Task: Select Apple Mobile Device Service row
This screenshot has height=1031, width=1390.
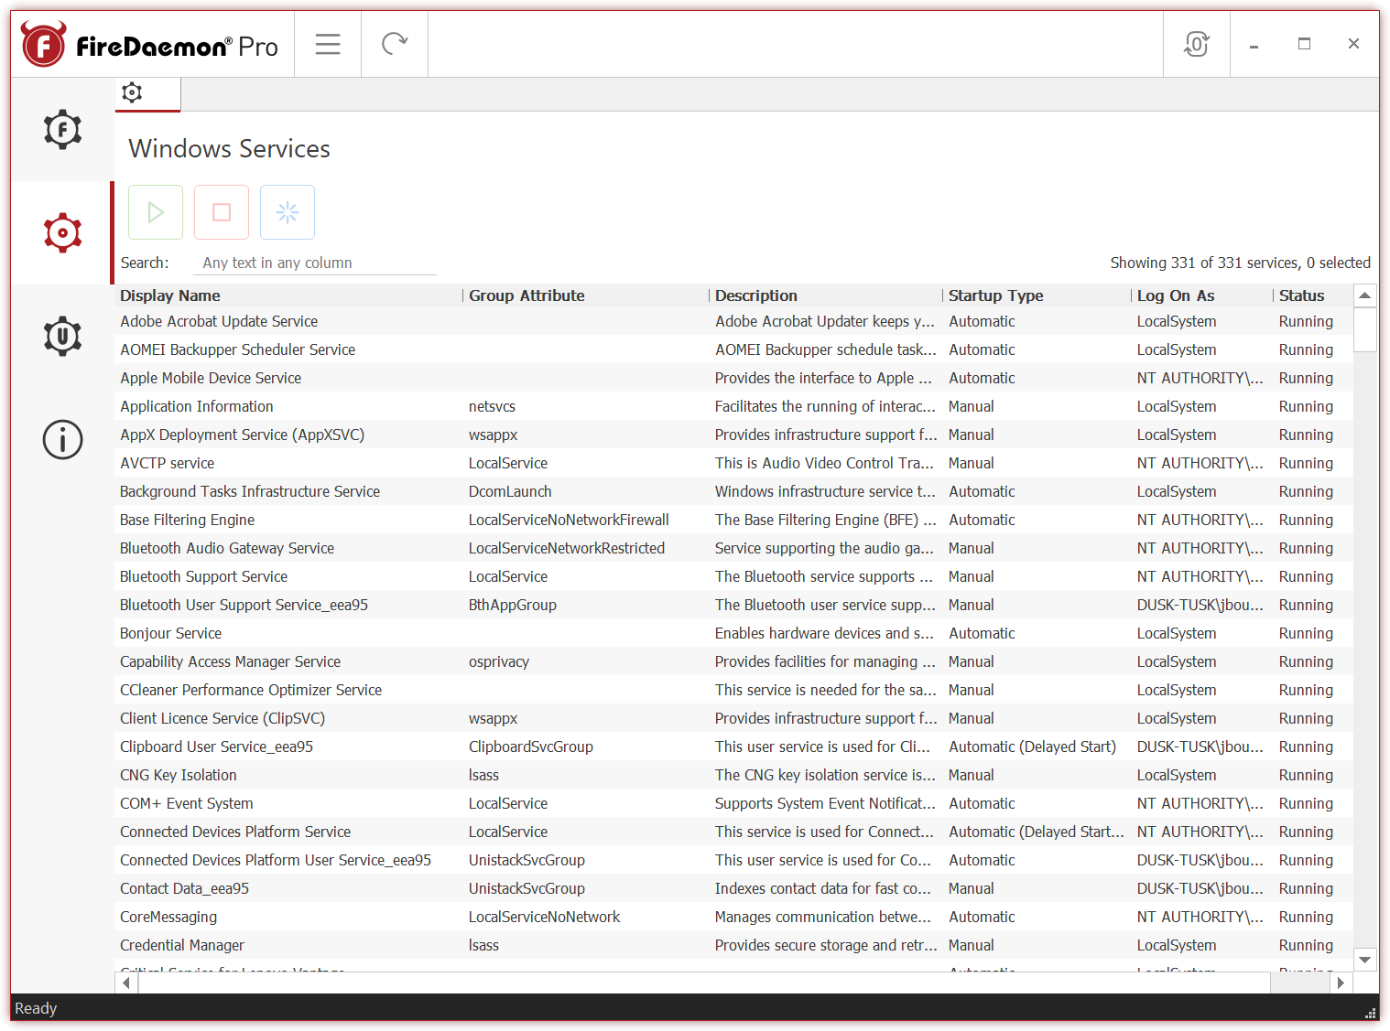Action: coord(734,378)
